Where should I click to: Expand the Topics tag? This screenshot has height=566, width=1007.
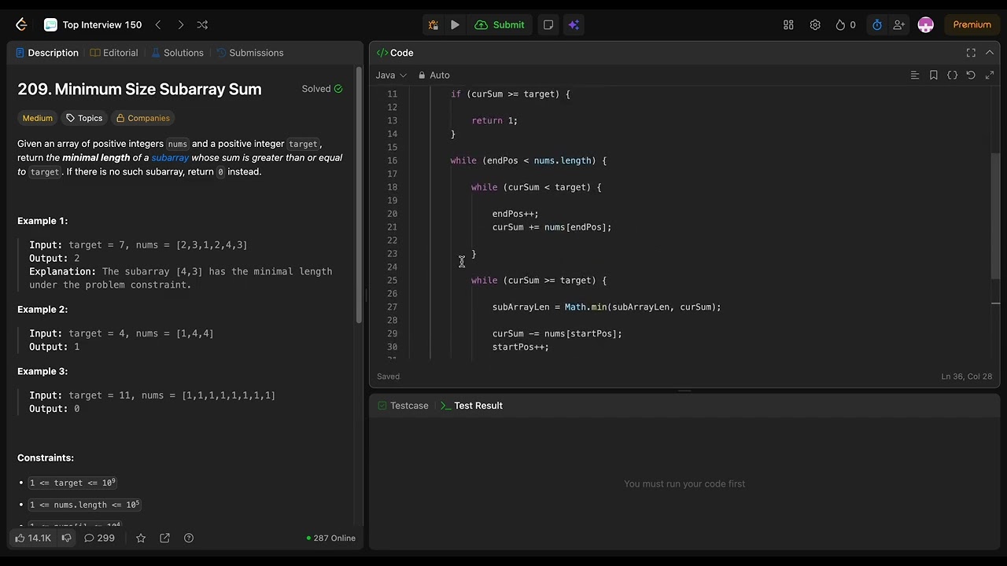(84, 118)
